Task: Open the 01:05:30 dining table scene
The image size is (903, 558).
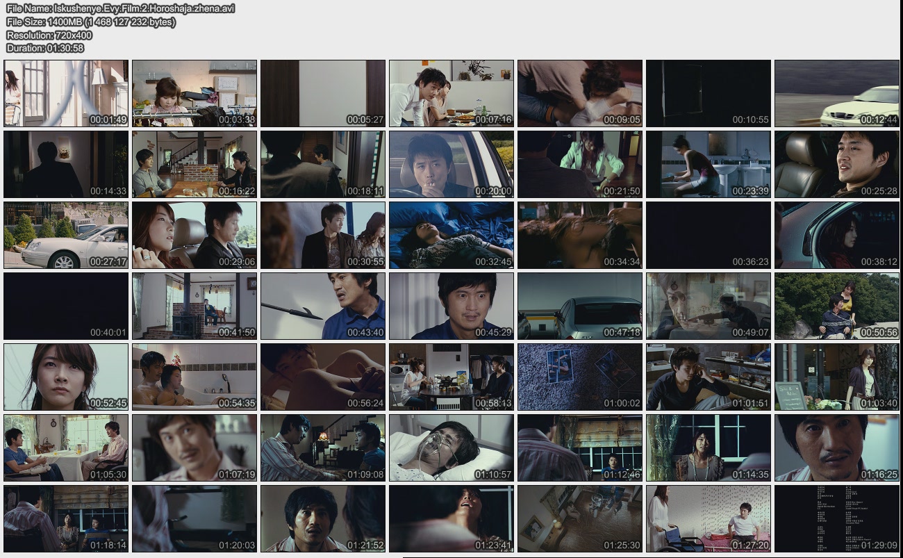Action: (66, 448)
